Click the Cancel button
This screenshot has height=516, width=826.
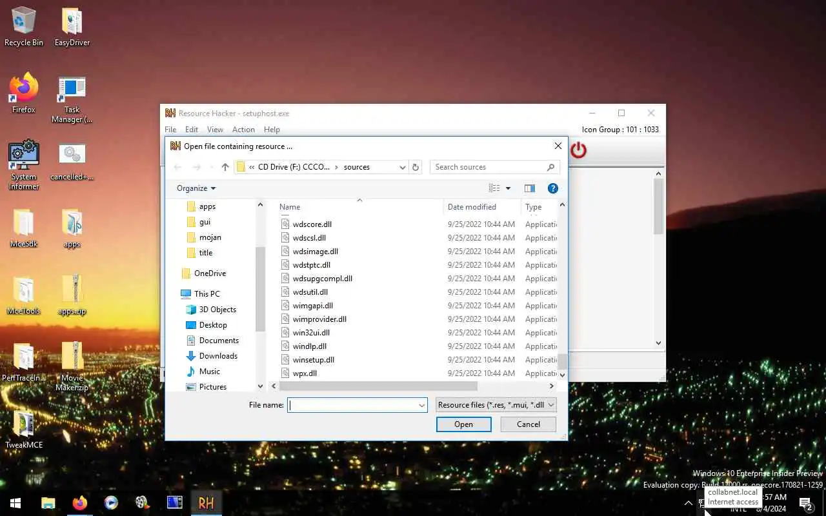coord(529,424)
